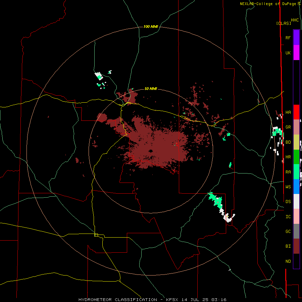This screenshot has height=302, width=302.
Task: Click the "100 NMI" range ring label
Action: (151, 27)
